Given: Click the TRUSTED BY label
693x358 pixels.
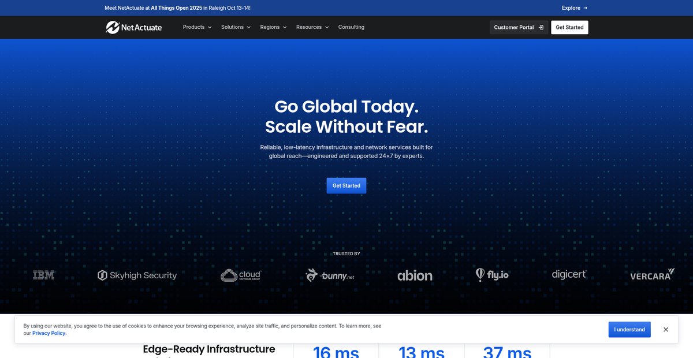Looking at the screenshot, I should (x=346, y=253).
